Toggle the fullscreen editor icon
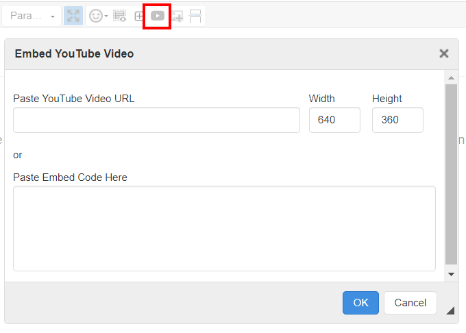 pos(73,16)
